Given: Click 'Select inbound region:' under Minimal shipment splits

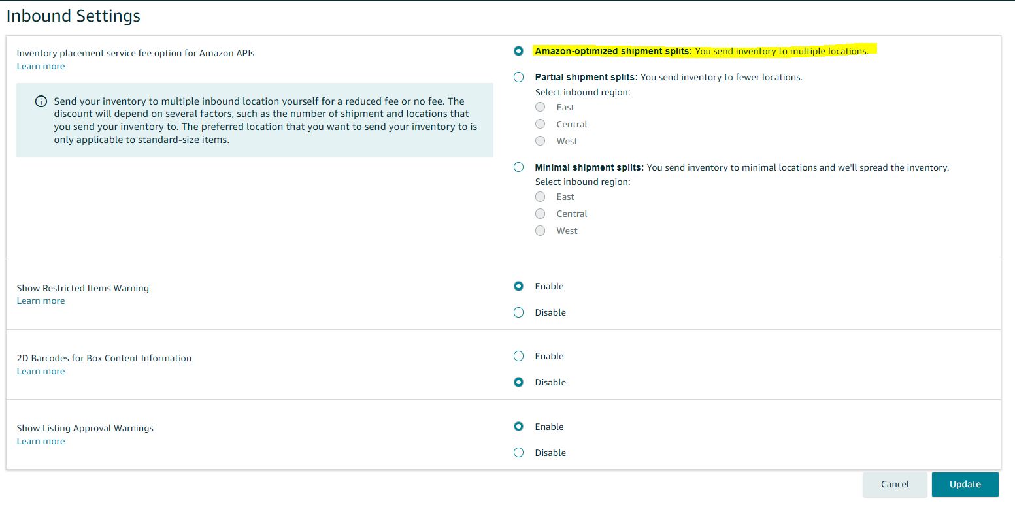Looking at the screenshot, I should [582, 182].
